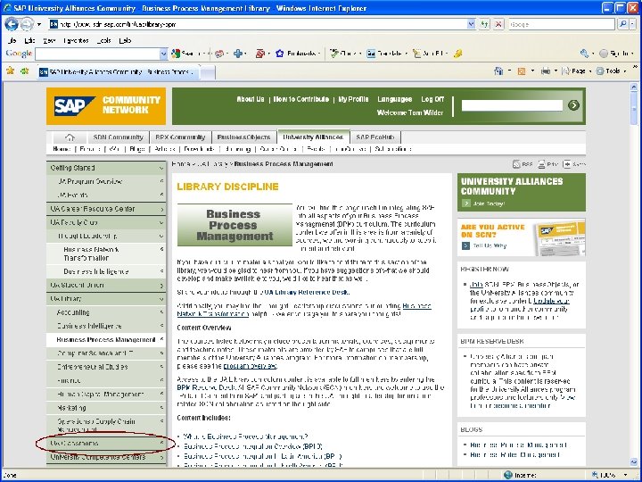Click the SAP Community Network logo
642x482 pixels.
[x=106, y=106]
